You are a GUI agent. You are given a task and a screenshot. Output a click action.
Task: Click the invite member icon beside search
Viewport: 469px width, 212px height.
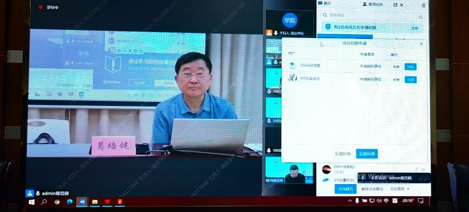tap(420, 16)
